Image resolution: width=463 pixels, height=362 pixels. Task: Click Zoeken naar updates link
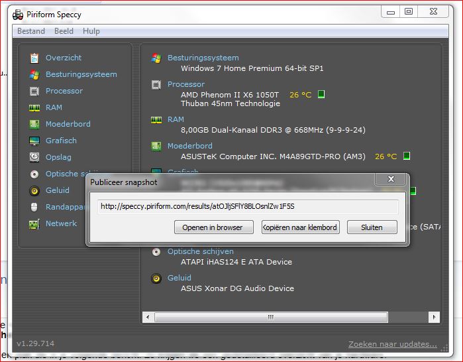tap(392, 344)
